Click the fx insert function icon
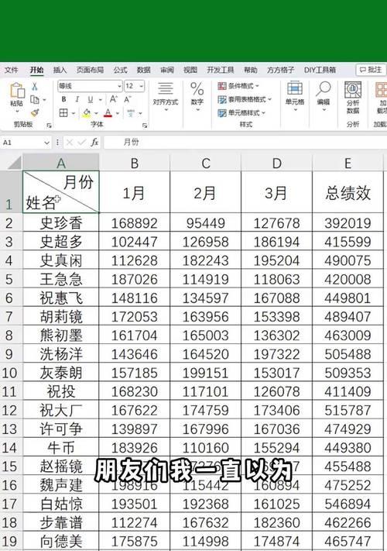Image resolution: width=387 pixels, height=551 pixels. [94, 143]
